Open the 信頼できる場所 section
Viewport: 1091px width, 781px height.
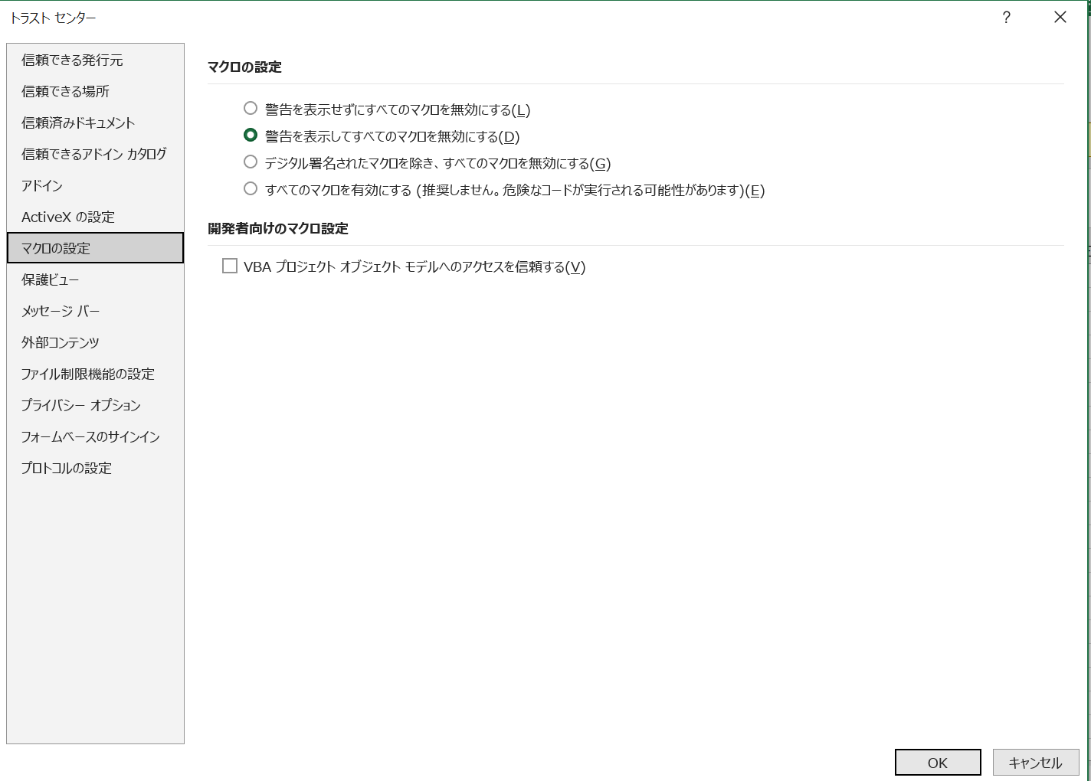click(x=65, y=91)
